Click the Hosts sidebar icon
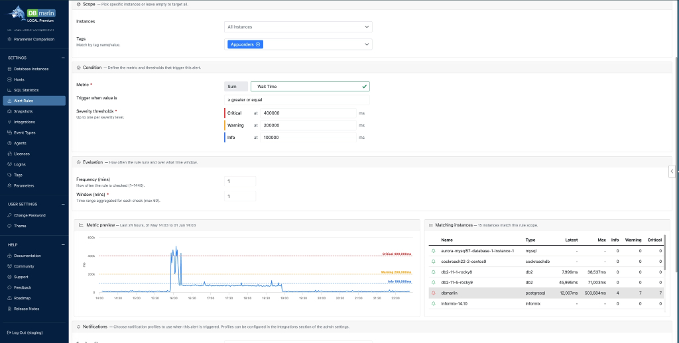Viewport: 679px width, 343px height. click(x=9, y=79)
